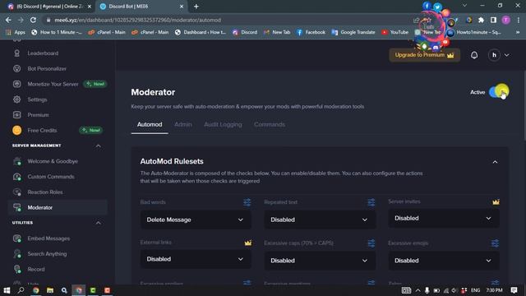The height and width of the screenshot is (296, 526).
Task: Open the Custom Commands plugin
Action: pos(51,177)
